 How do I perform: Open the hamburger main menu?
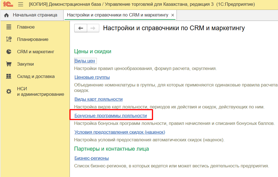pos(21,4)
